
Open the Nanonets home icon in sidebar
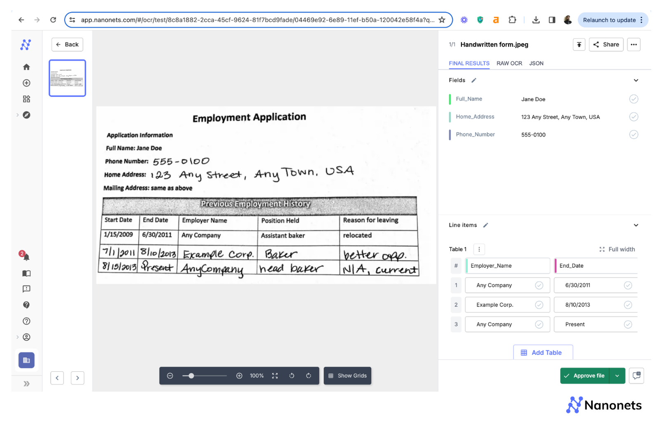pyautogui.click(x=26, y=66)
